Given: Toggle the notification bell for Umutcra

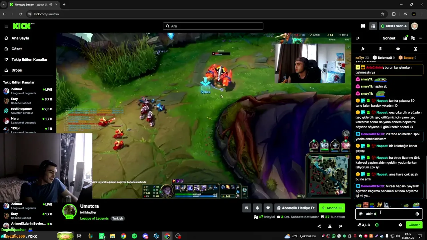Looking at the screenshot, I should click(257, 208).
